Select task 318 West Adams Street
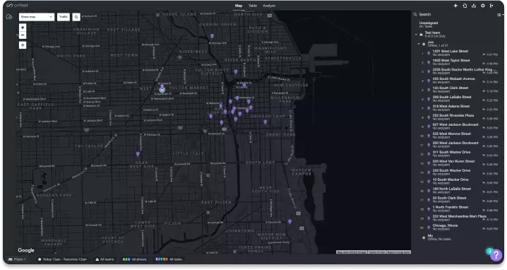 [x=459, y=108]
